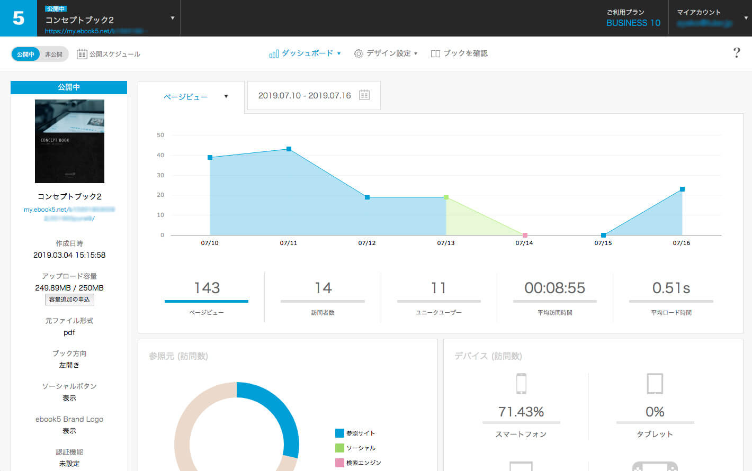Click the 71.43% smartphone value
This screenshot has width=752, height=471.
click(x=521, y=412)
